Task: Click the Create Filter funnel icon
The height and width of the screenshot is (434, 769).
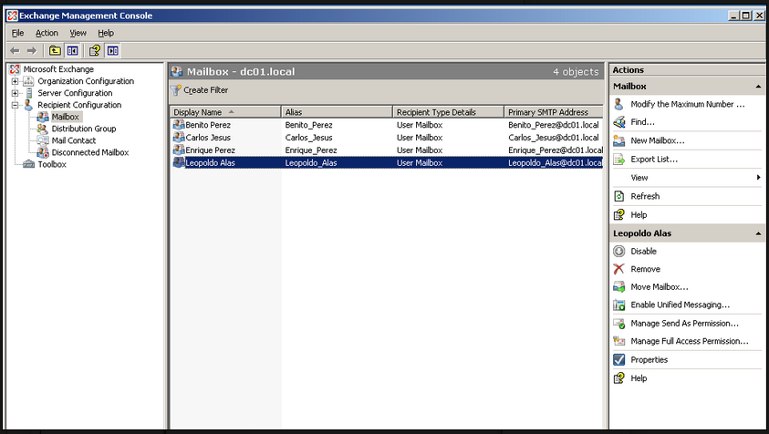Action: click(x=176, y=90)
